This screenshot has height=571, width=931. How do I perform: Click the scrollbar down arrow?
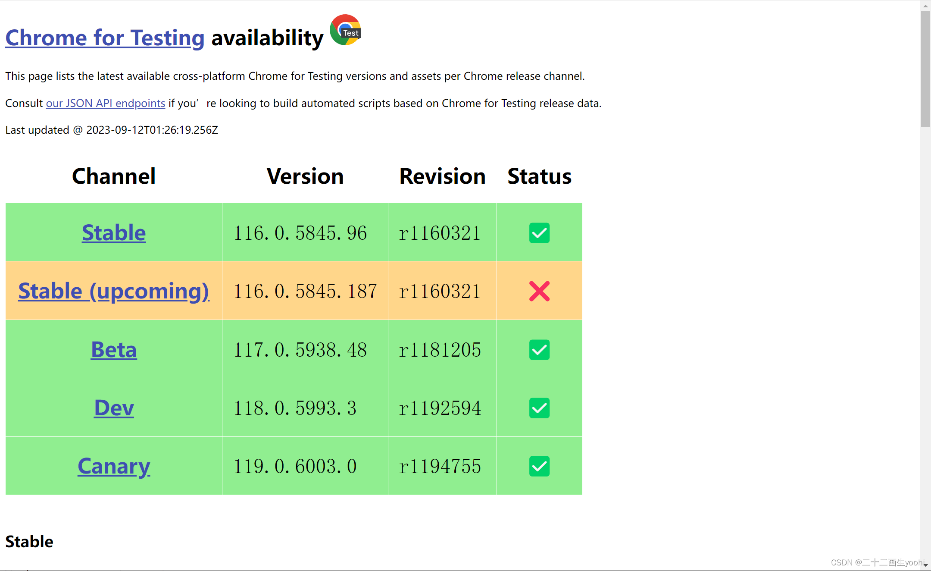point(925,565)
